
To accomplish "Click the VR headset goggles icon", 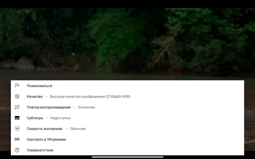I will 17,139.
